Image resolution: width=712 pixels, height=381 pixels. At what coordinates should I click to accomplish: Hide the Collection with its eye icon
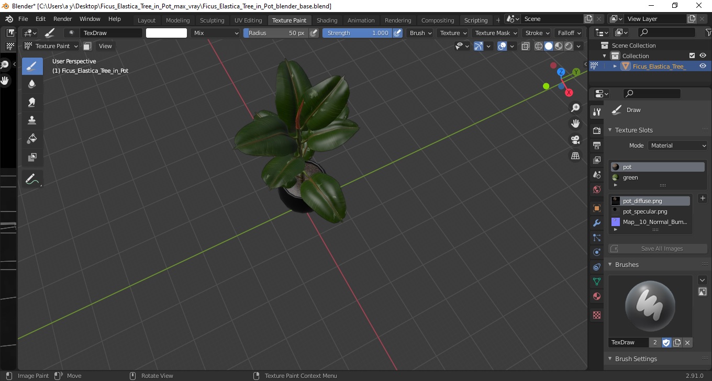tap(703, 55)
